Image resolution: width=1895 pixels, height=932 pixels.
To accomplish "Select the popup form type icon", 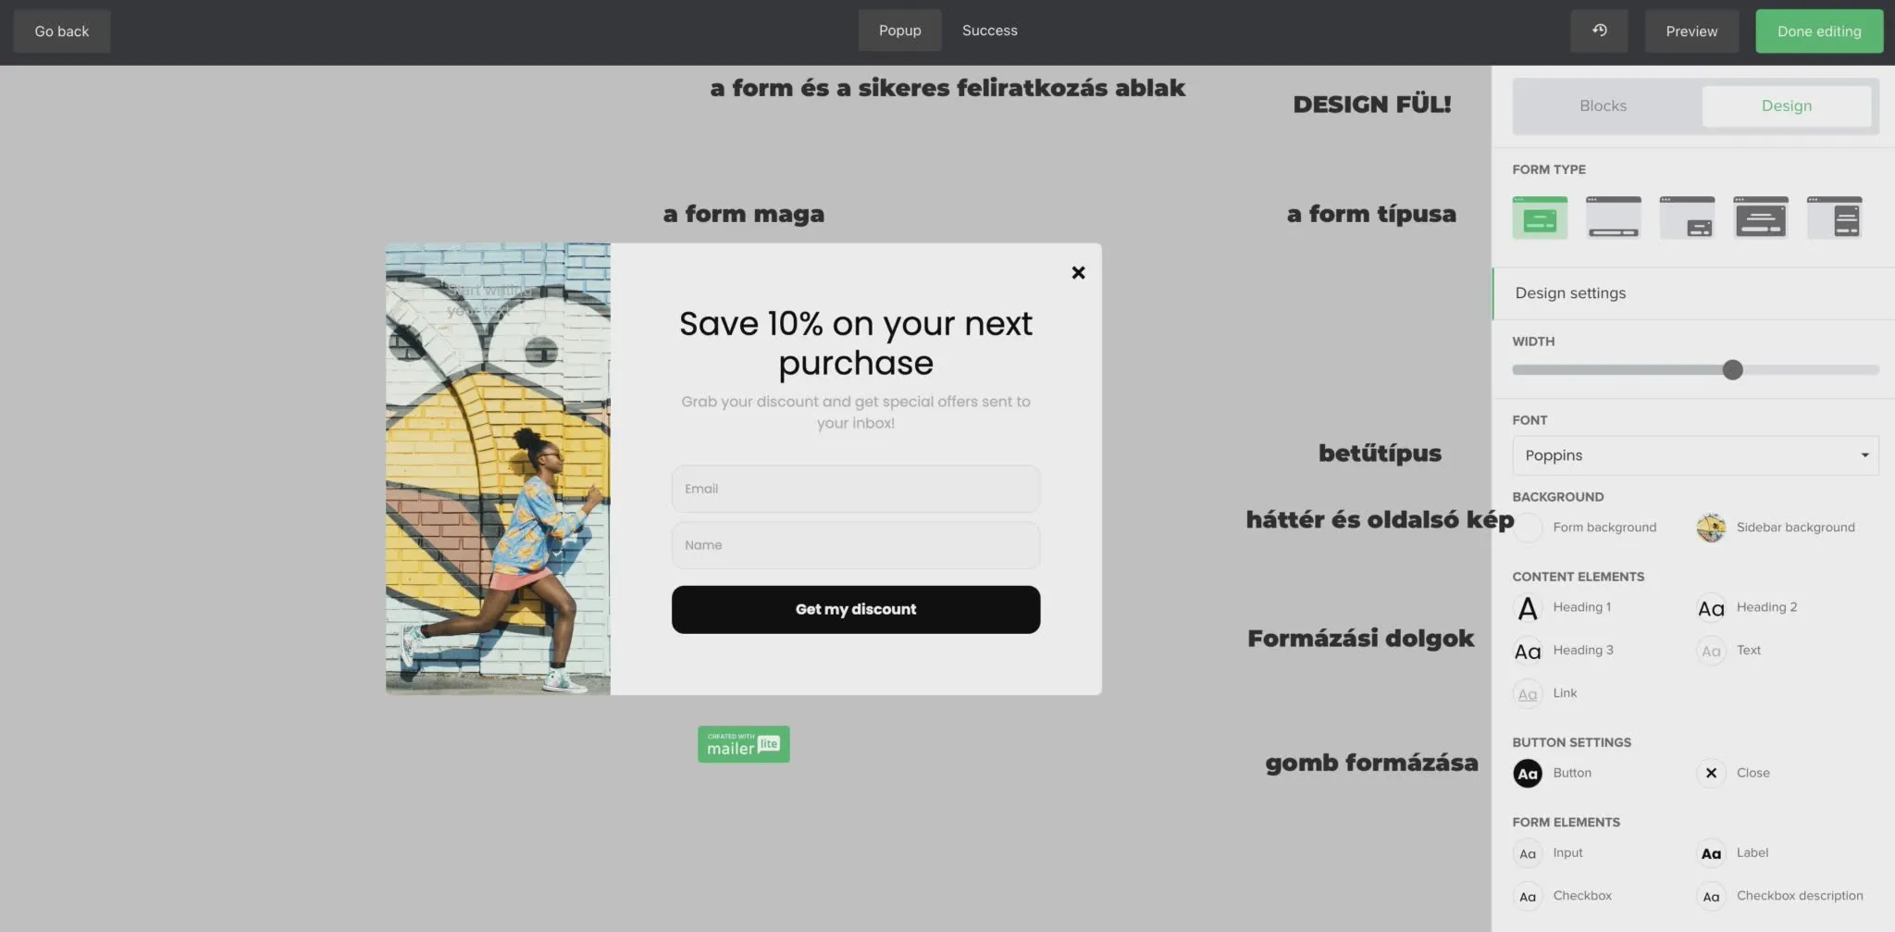I will click(x=1540, y=218).
